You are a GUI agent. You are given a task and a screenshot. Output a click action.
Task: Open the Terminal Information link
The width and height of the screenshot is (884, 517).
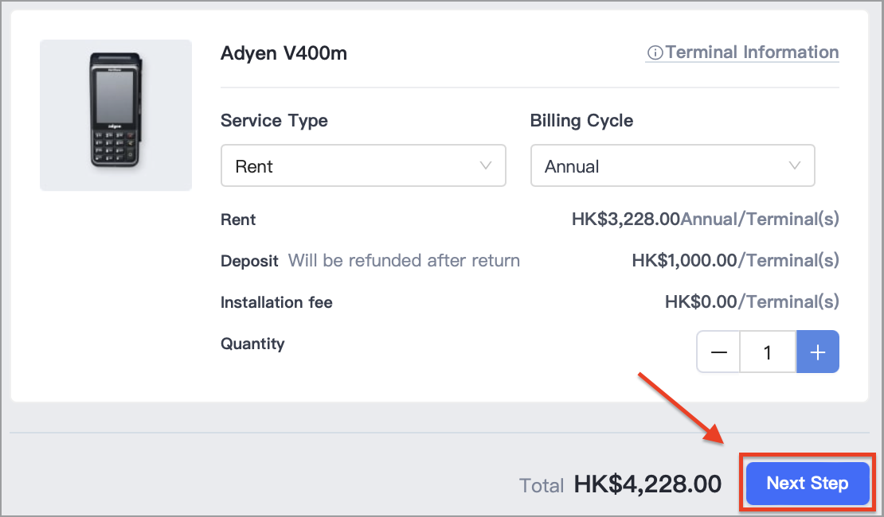pos(742,52)
